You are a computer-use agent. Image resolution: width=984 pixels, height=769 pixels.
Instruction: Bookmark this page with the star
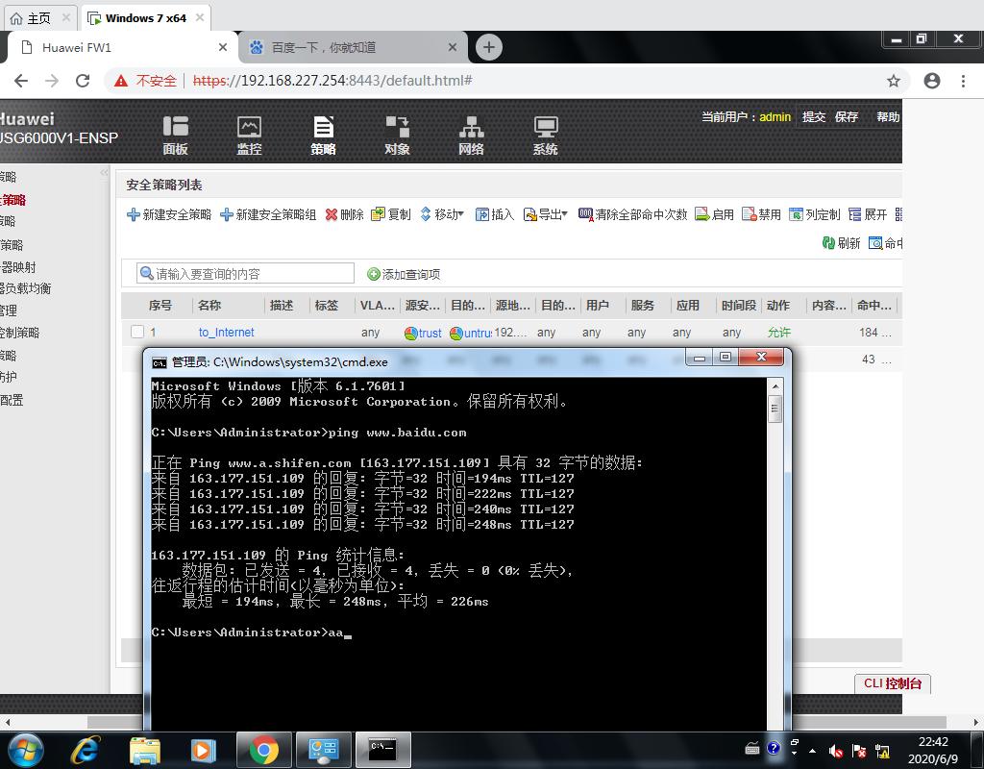tap(894, 81)
